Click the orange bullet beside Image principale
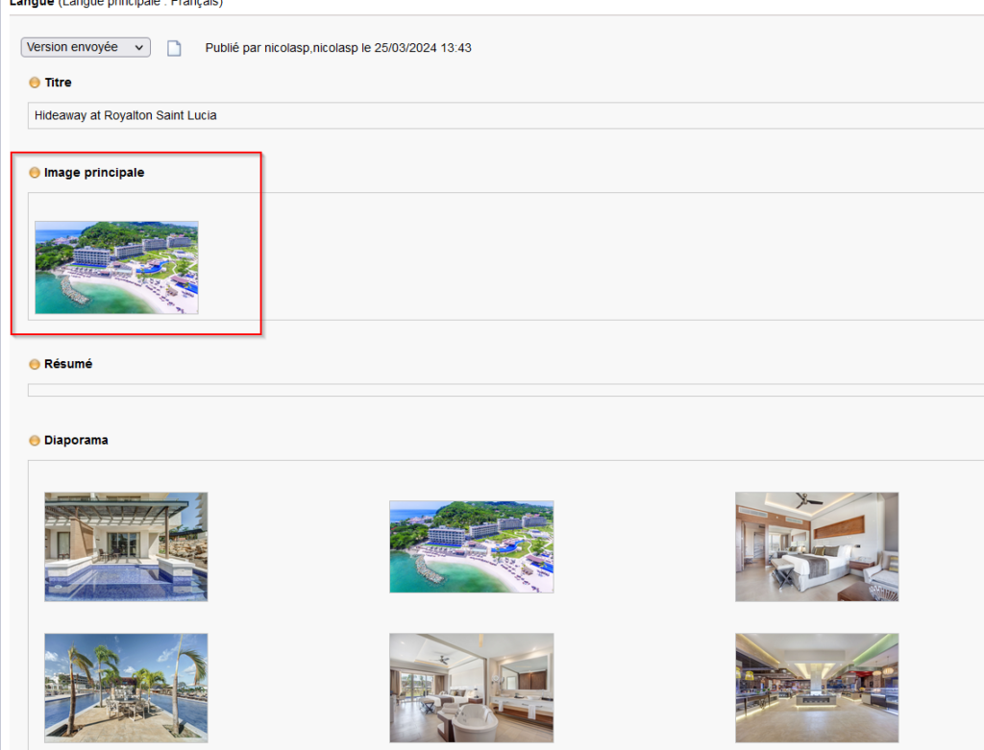This screenshot has height=750, width=984. tap(35, 173)
